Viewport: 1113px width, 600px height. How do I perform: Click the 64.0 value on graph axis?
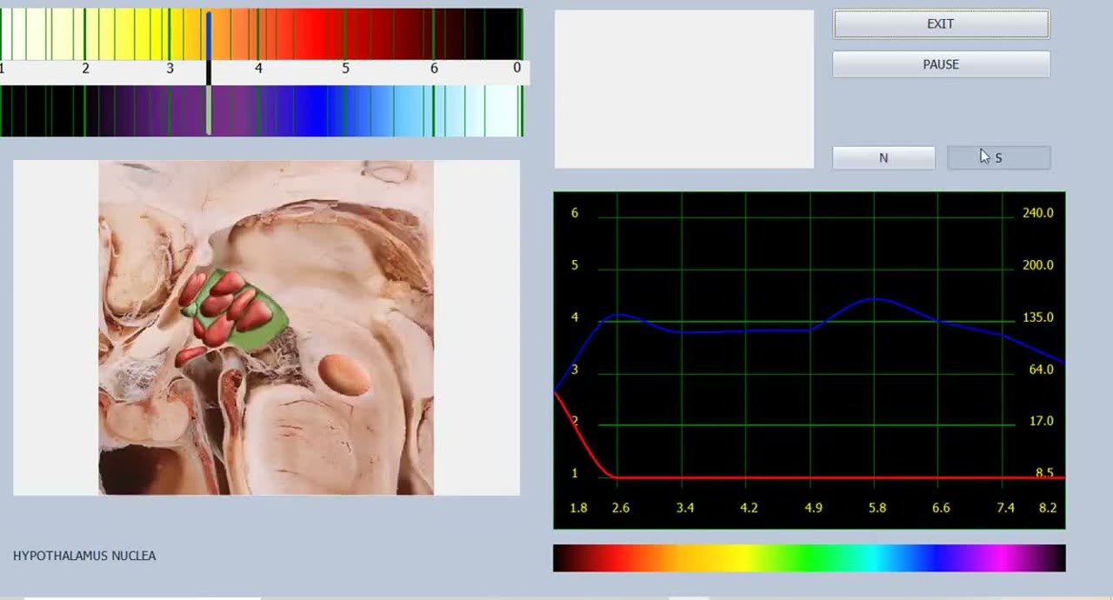pos(1041,370)
